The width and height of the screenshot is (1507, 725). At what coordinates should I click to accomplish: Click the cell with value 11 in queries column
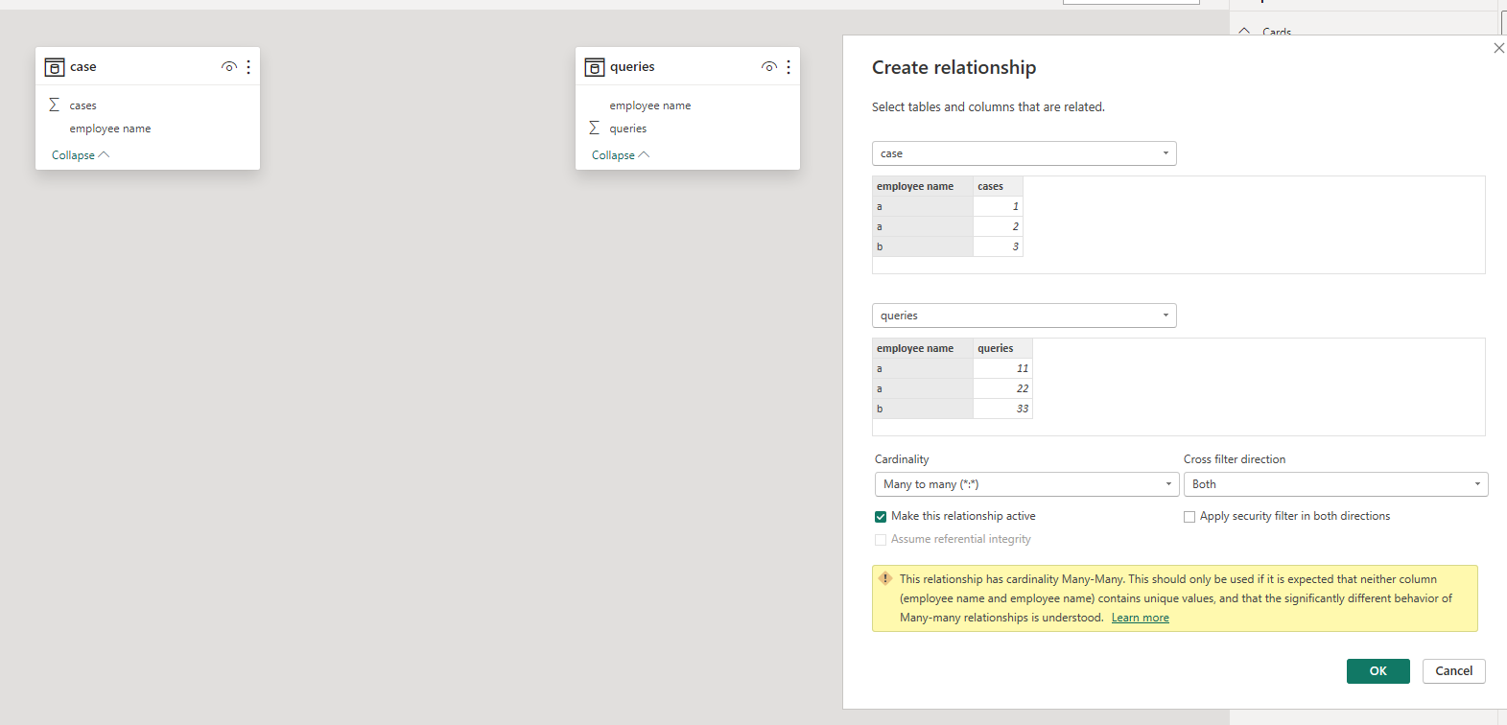1002,368
